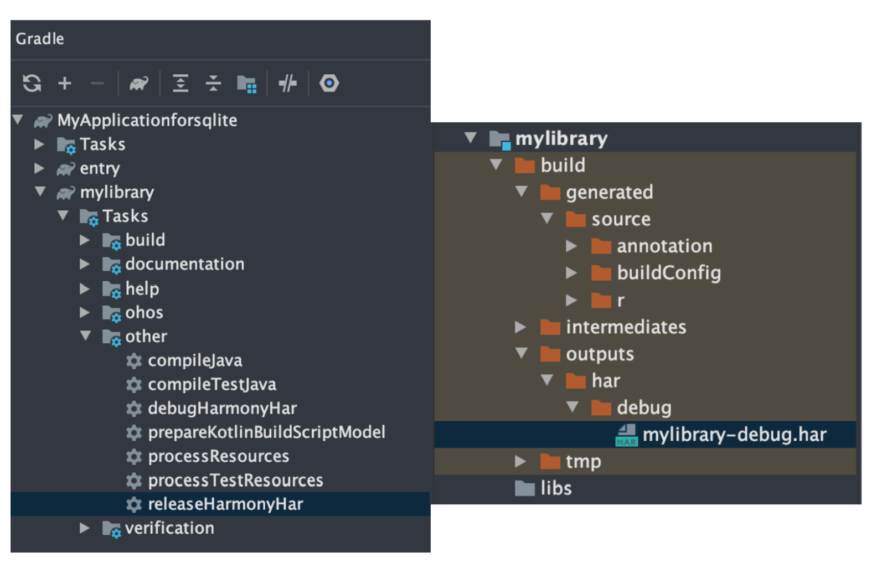
Task: Click the orange outputs folder icon
Action: (550, 354)
